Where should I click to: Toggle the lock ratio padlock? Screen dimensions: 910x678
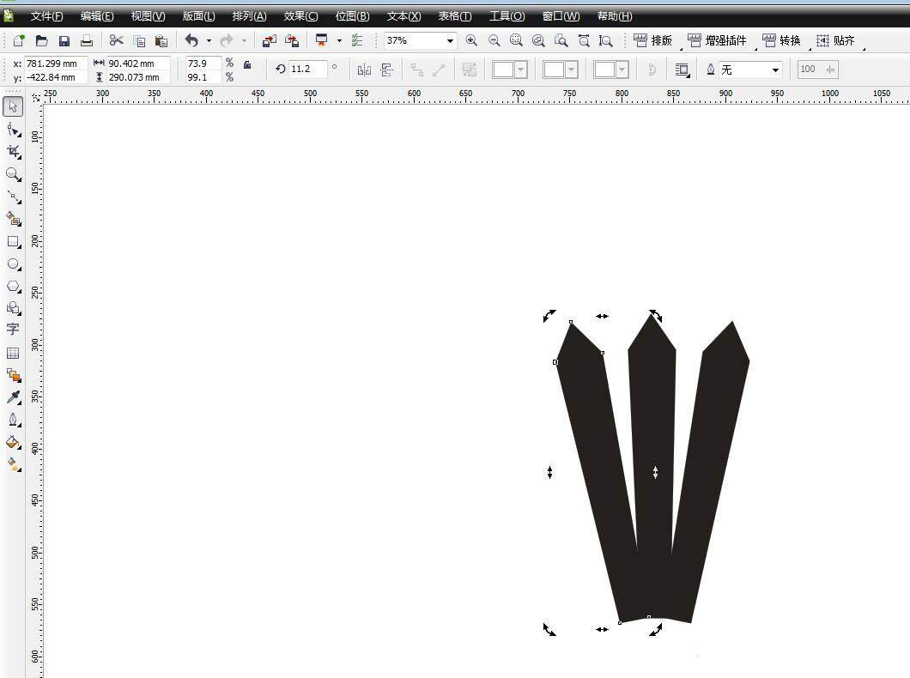point(247,64)
